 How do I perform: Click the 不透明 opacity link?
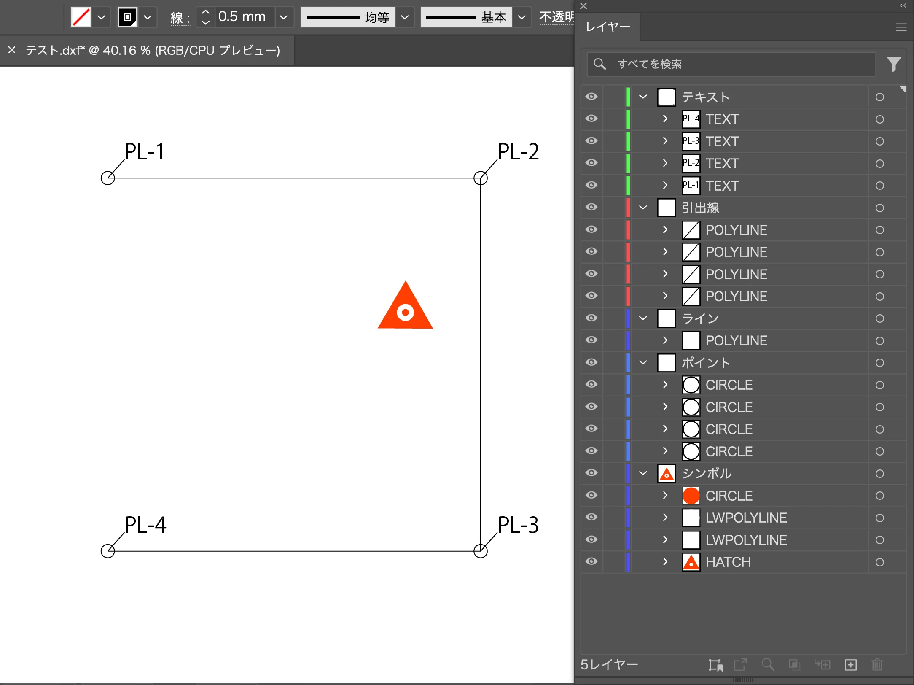pyautogui.click(x=556, y=17)
